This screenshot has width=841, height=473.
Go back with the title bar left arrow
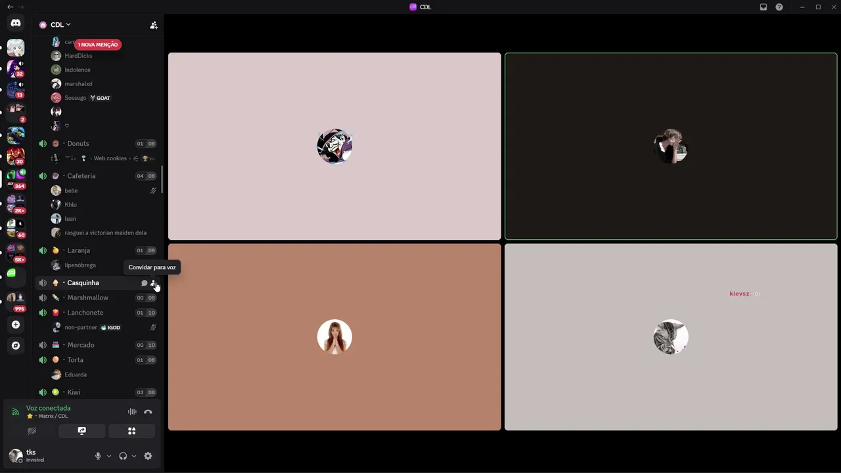pyautogui.click(x=10, y=7)
